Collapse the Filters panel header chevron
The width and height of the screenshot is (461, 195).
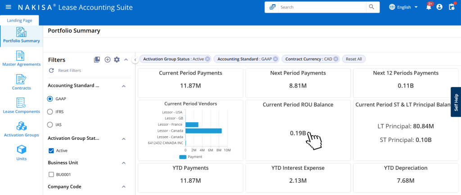[126, 59]
